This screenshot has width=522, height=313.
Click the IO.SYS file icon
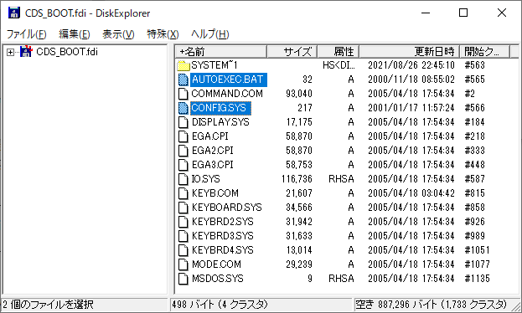point(183,179)
